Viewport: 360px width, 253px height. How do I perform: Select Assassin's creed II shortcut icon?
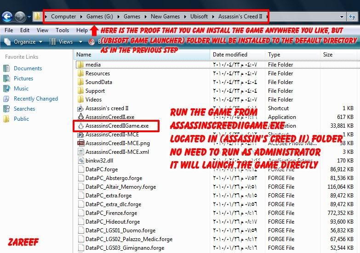(x=80, y=108)
